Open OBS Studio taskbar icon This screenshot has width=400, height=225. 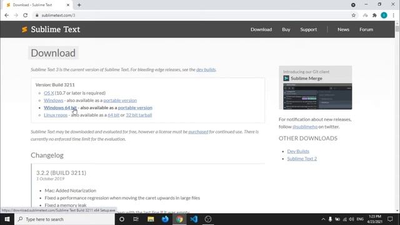coord(208,219)
